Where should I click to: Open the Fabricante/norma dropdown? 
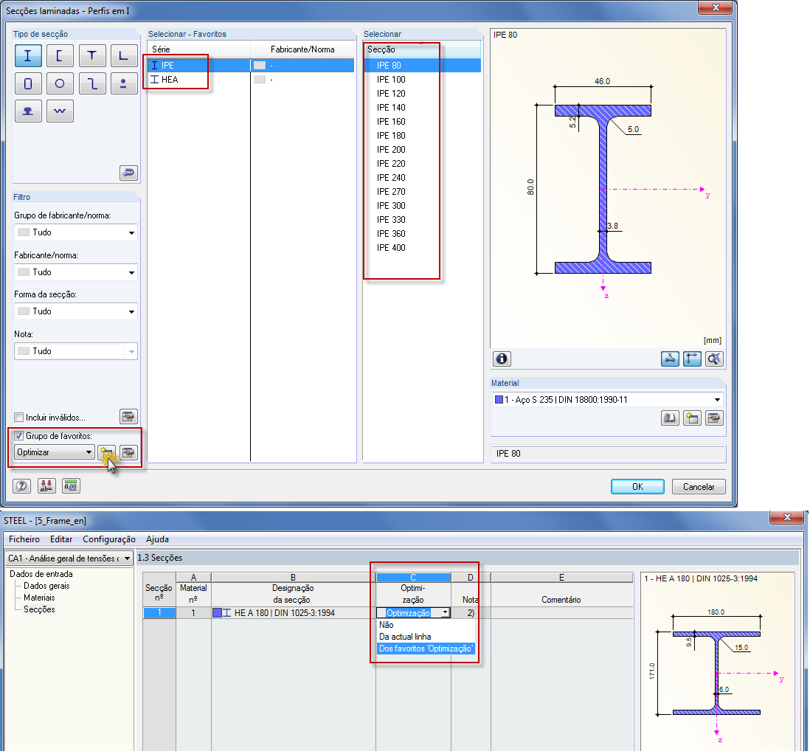coord(76,272)
